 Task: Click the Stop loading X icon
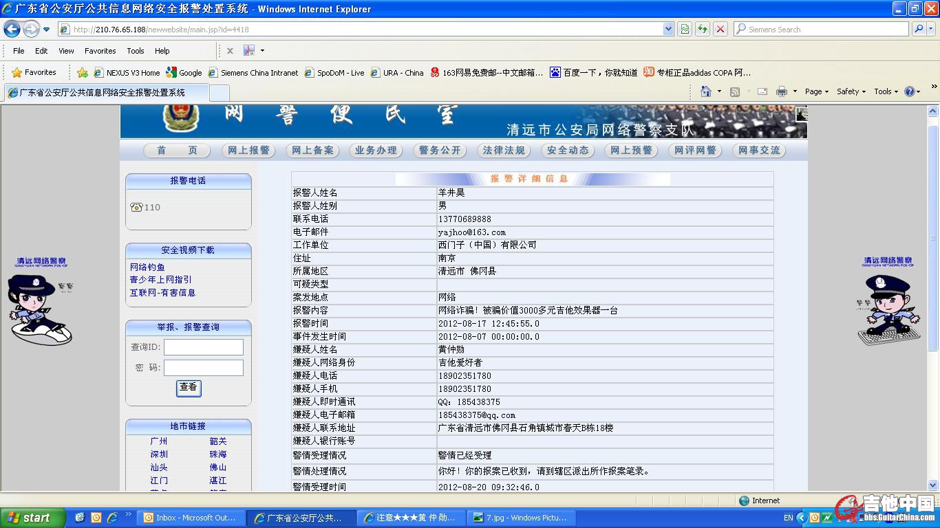click(720, 29)
